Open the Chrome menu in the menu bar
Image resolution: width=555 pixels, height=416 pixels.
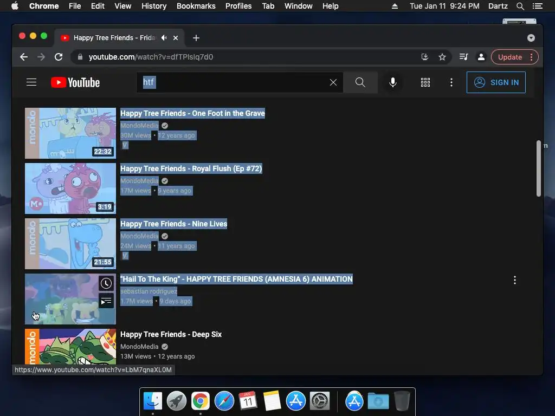coord(44,6)
